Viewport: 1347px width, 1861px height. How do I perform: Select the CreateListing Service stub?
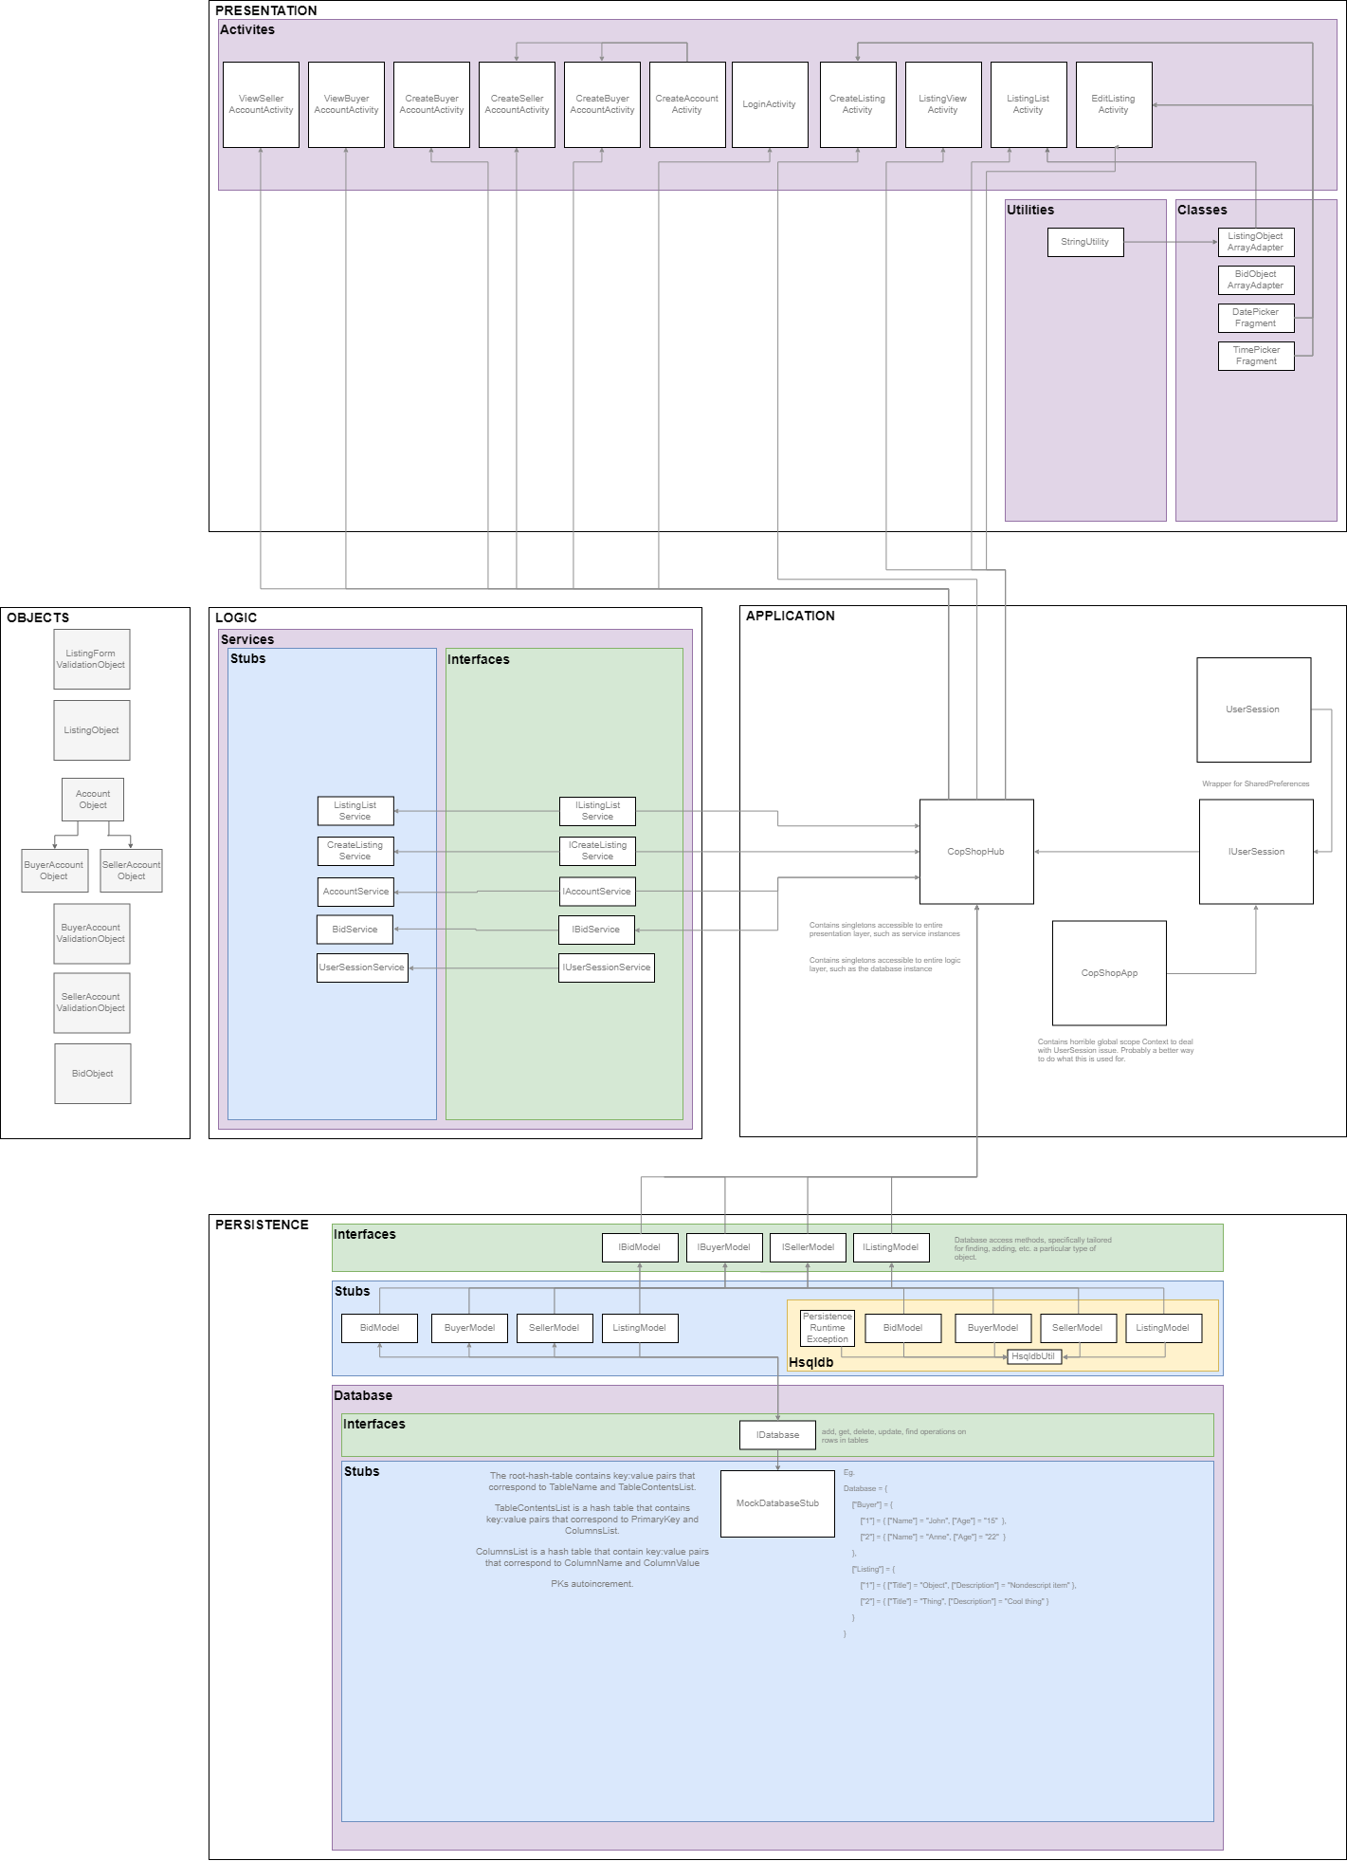click(x=355, y=851)
